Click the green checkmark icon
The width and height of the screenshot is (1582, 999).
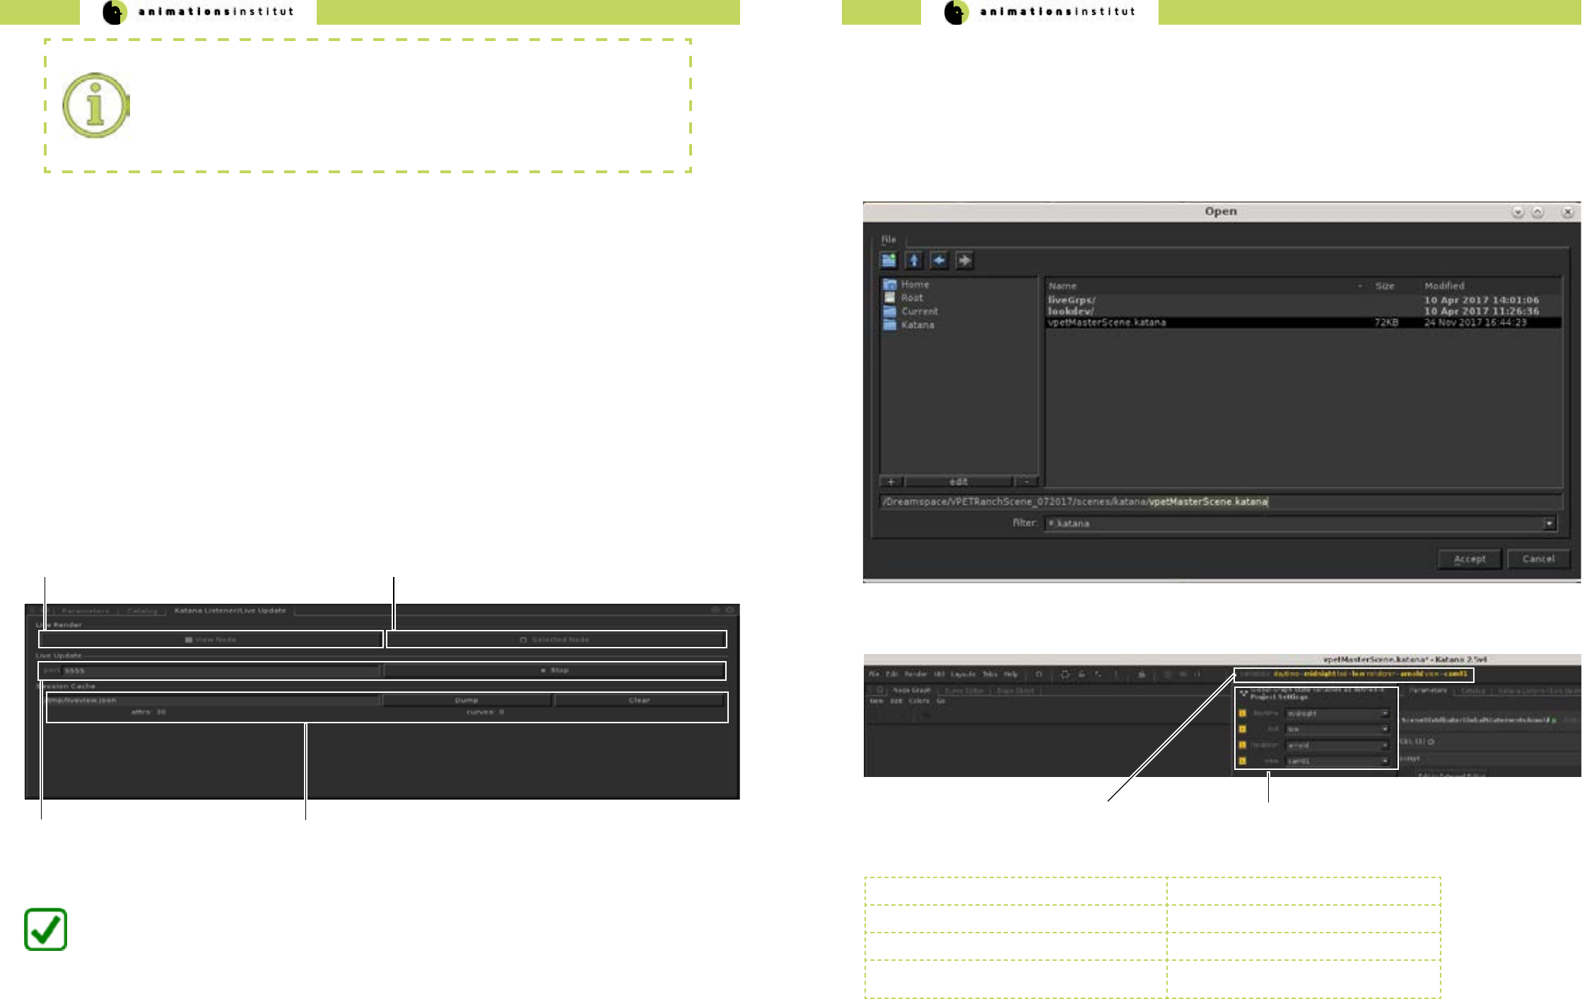[x=46, y=930]
